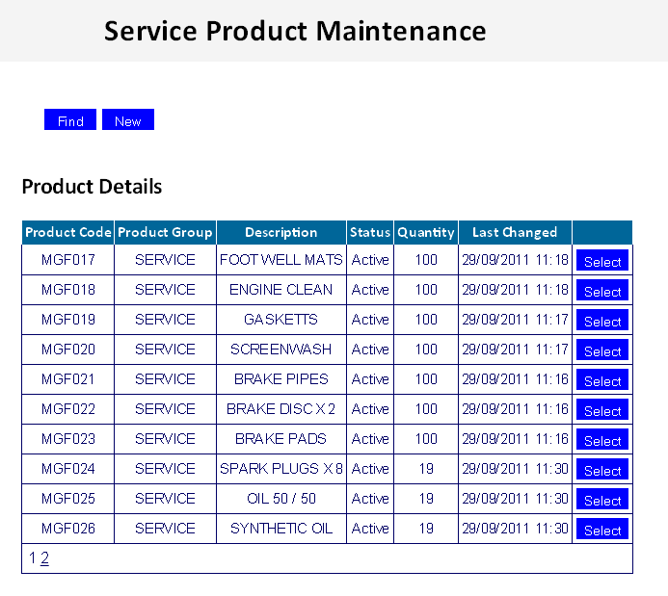This screenshot has width=668, height=596.
Task: Go to page 2 of results
Action: click(44, 557)
